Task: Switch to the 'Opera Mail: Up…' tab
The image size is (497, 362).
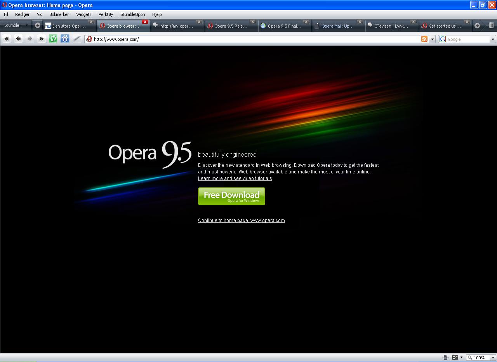Action: pyautogui.click(x=338, y=26)
